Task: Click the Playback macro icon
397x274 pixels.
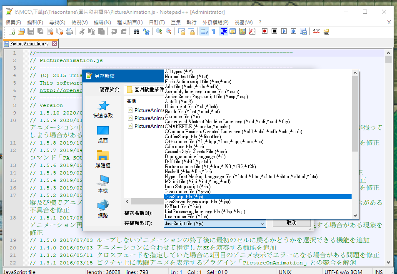Action: 284,31
